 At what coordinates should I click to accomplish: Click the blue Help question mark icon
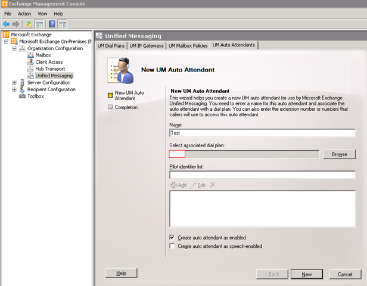click(x=52, y=24)
